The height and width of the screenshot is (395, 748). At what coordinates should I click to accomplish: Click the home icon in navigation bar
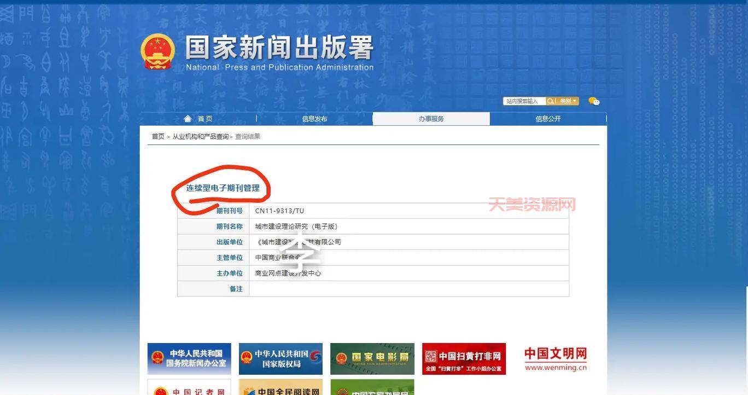(x=188, y=119)
